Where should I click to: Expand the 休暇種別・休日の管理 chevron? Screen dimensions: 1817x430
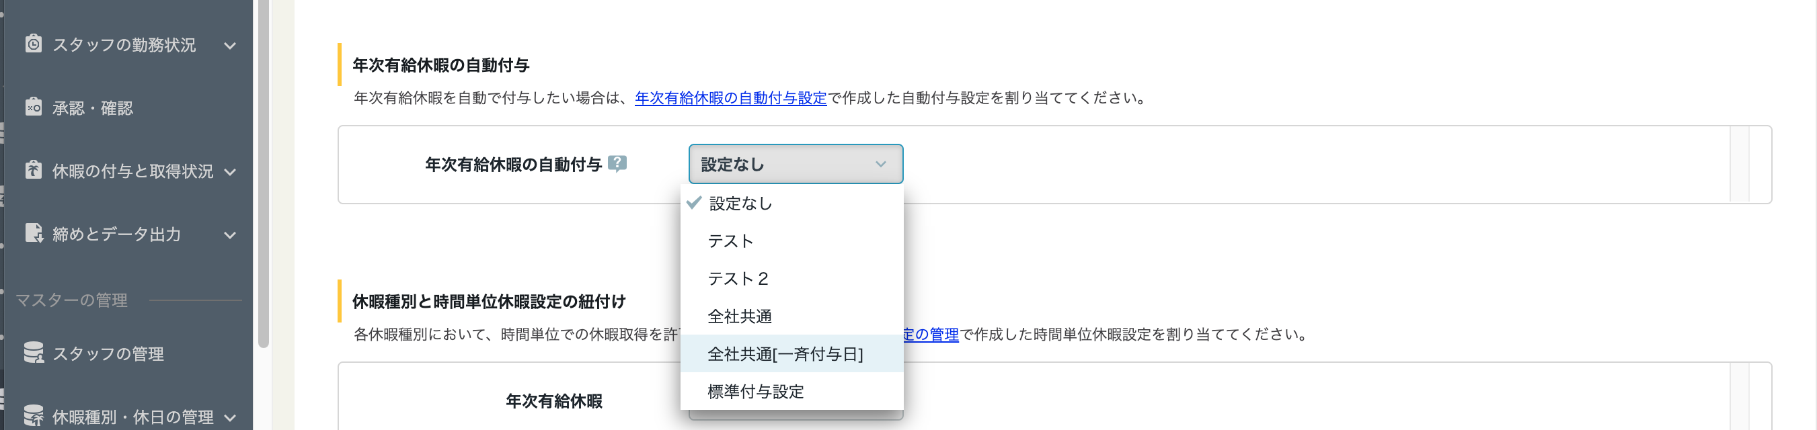(x=230, y=418)
